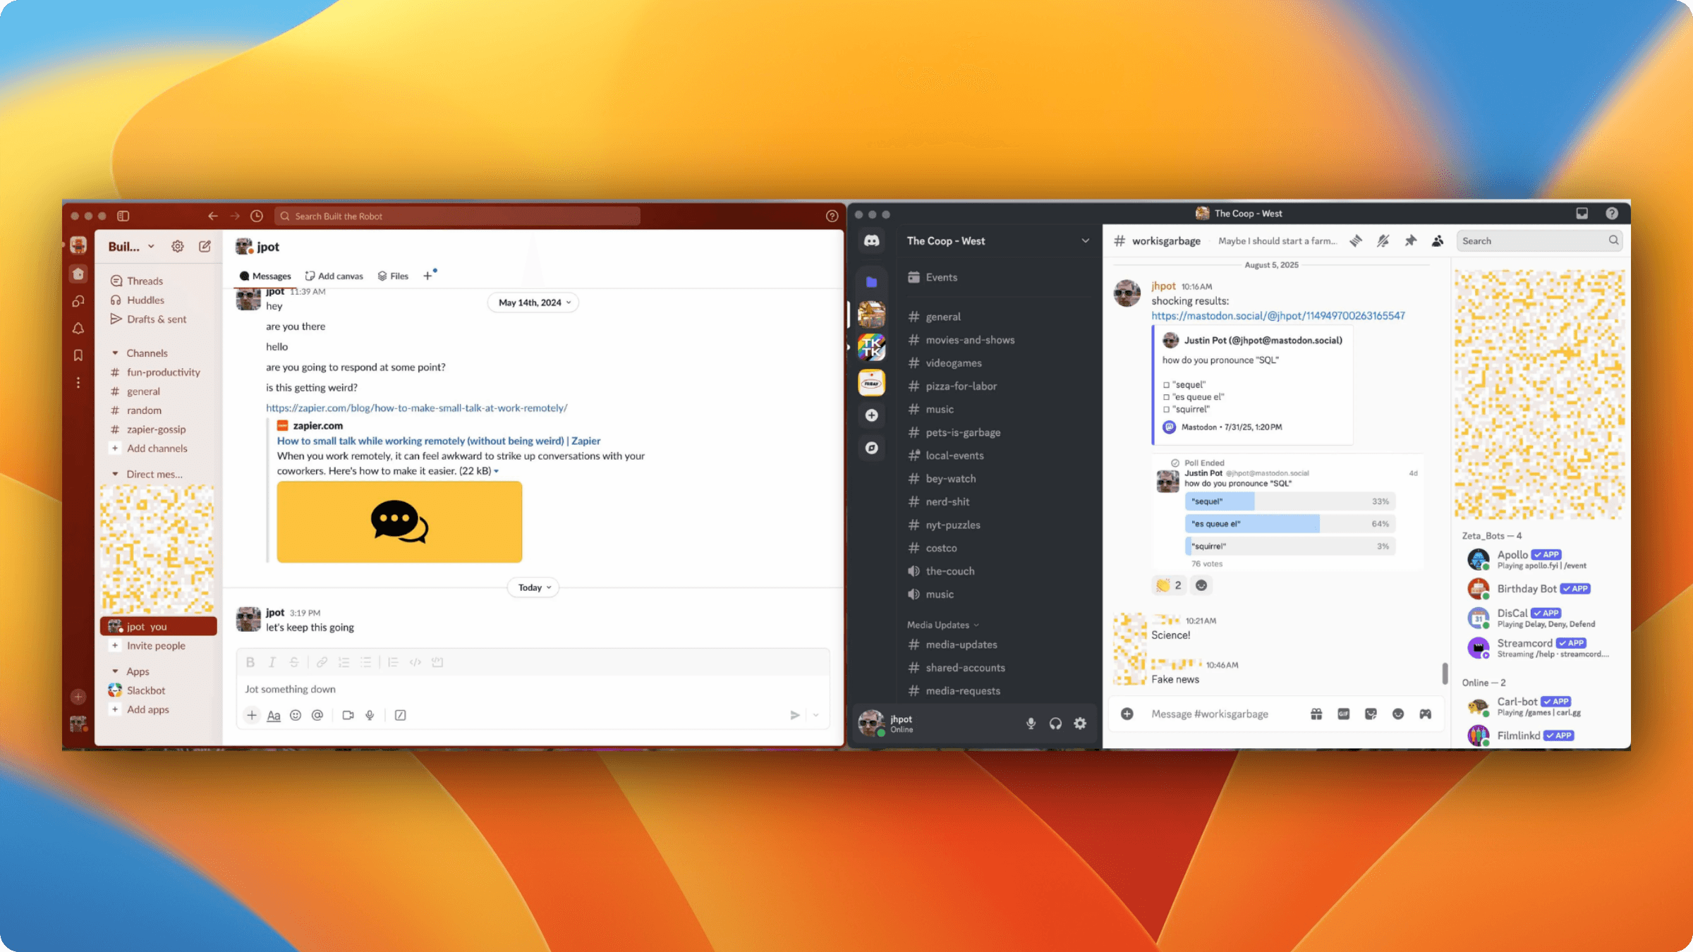Switch to the Files tab in Slack
1693x952 pixels.
(x=393, y=276)
